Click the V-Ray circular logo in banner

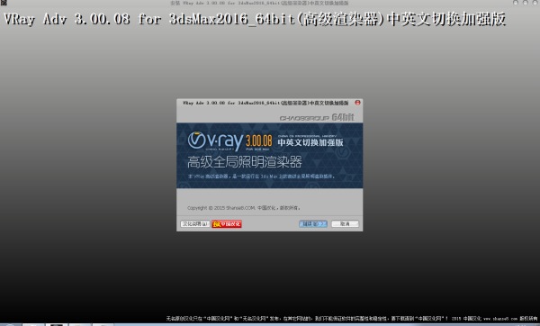pos(196,140)
